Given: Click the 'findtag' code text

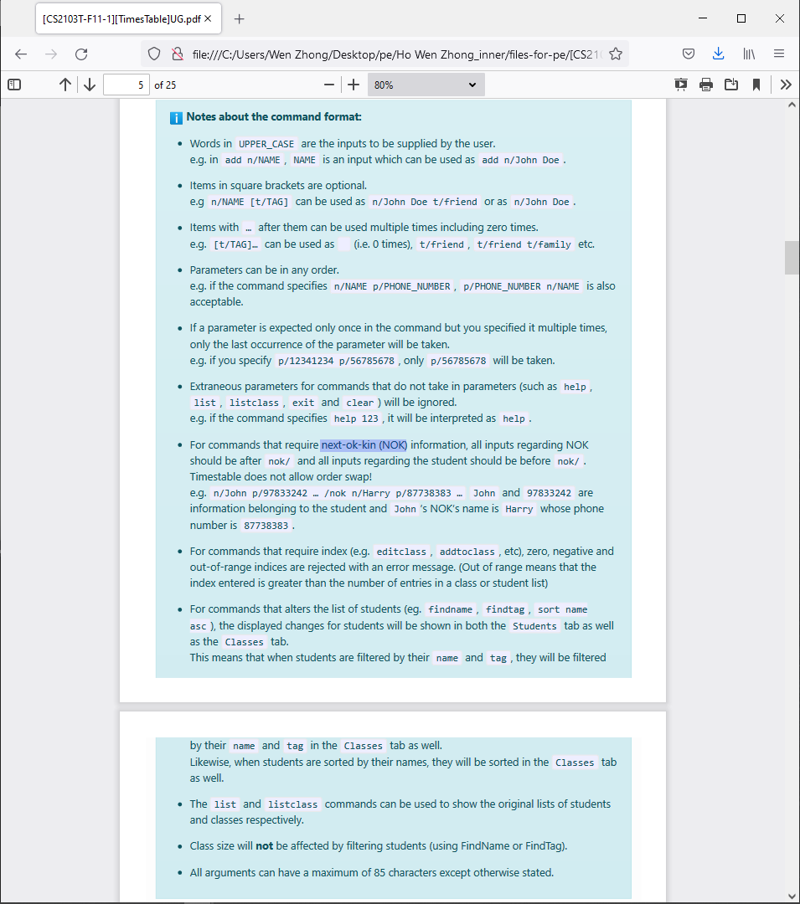Looking at the screenshot, I should [x=505, y=609].
